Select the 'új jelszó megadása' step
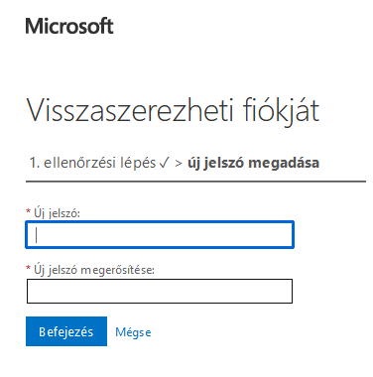 (x=253, y=163)
